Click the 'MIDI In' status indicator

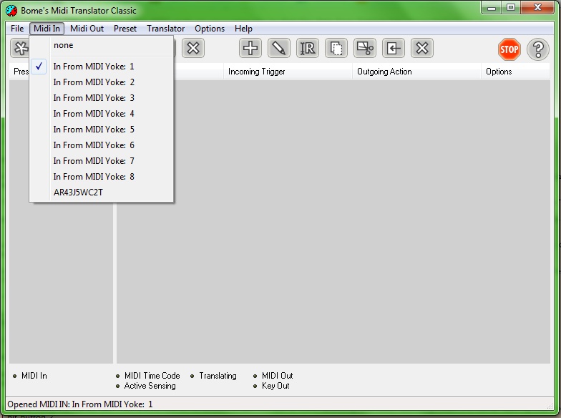coord(30,376)
